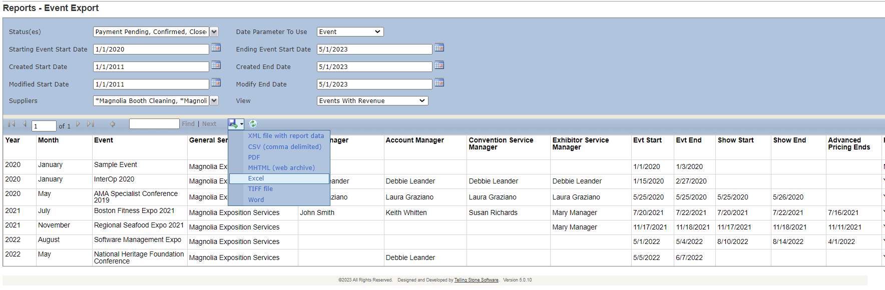
Task: Expand the Suppliers dropdown list
Action: (214, 101)
